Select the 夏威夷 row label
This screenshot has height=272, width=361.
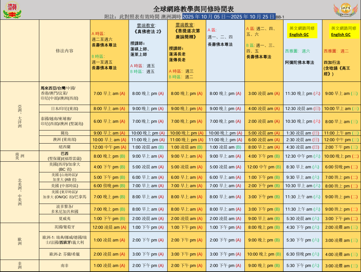coord(64,219)
